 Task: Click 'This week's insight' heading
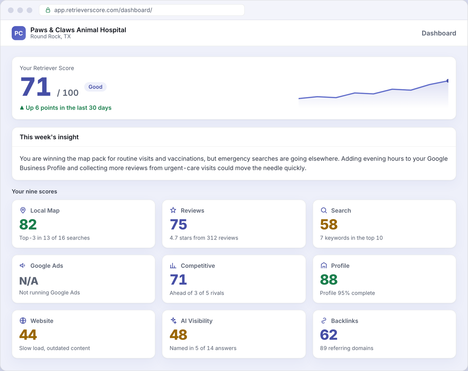point(49,137)
